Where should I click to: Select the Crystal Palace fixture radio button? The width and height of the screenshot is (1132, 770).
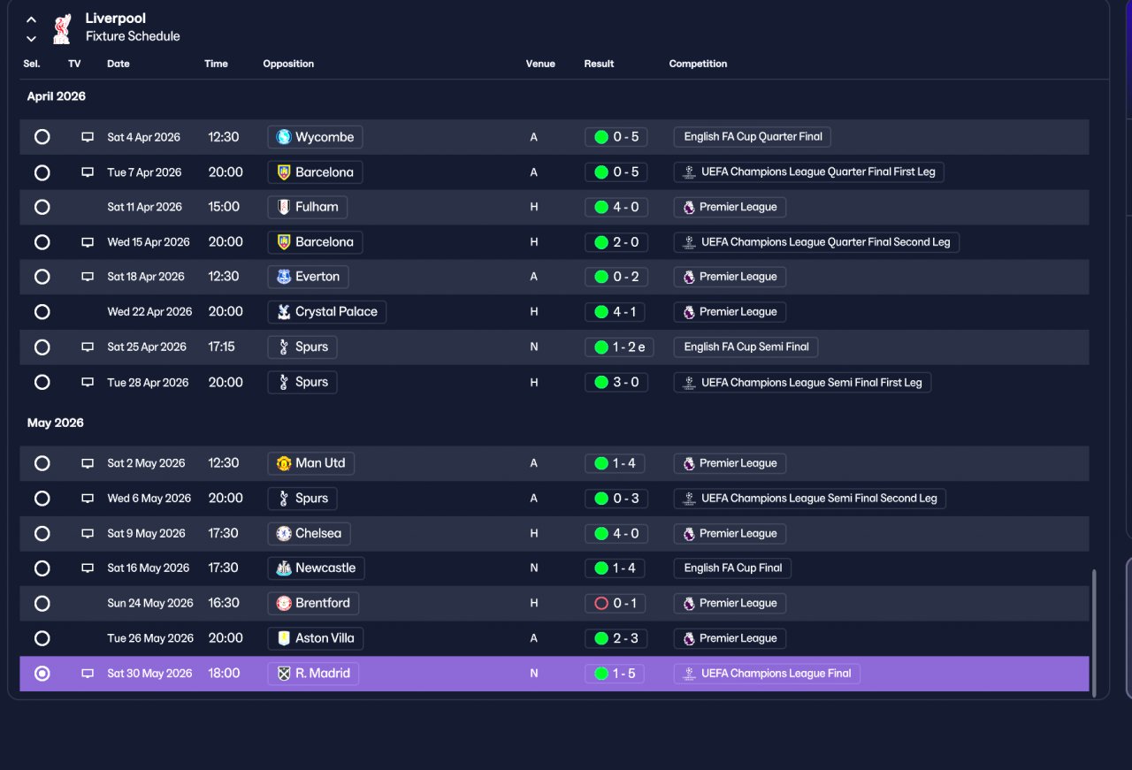42,312
